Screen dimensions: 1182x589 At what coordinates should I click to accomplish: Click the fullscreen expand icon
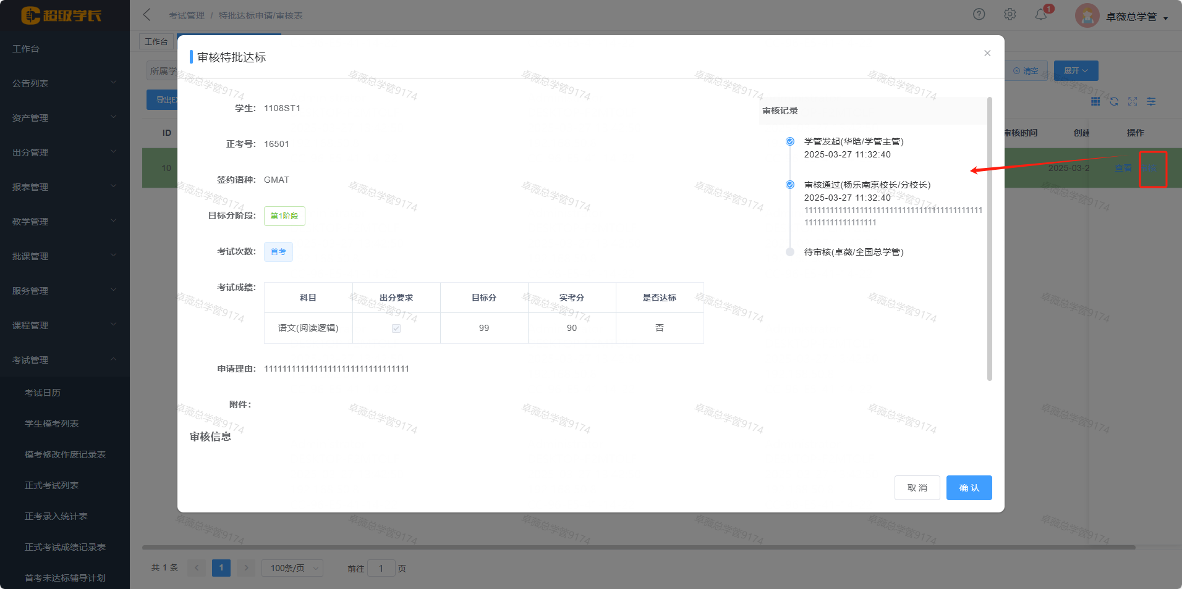coord(1133,101)
